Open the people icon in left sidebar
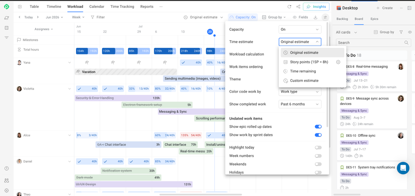Viewport: 415px width, 196px height. click(7, 181)
